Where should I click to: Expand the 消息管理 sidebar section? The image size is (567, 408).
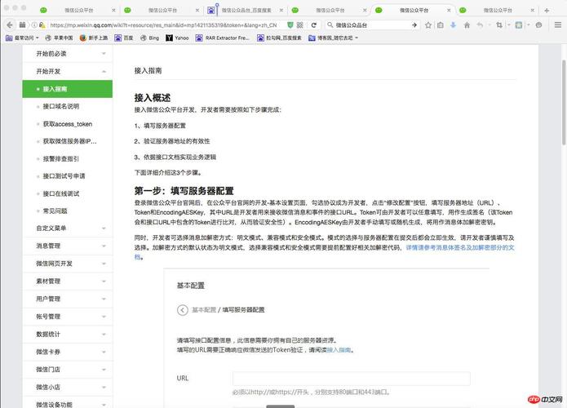(x=68, y=246)
